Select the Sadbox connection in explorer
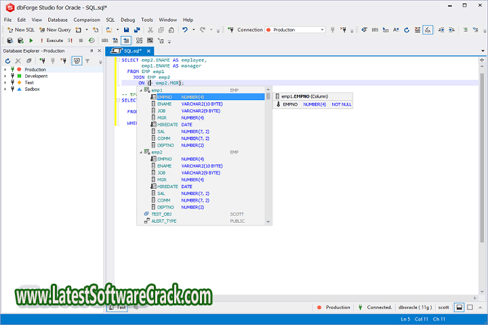The image size is (488, 325). pyautogui.click(x=32, y=89)
